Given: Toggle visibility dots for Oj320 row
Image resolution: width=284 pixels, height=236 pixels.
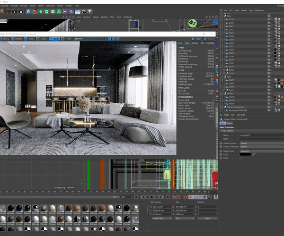Looking at the screenshot, I should [271, 23].
